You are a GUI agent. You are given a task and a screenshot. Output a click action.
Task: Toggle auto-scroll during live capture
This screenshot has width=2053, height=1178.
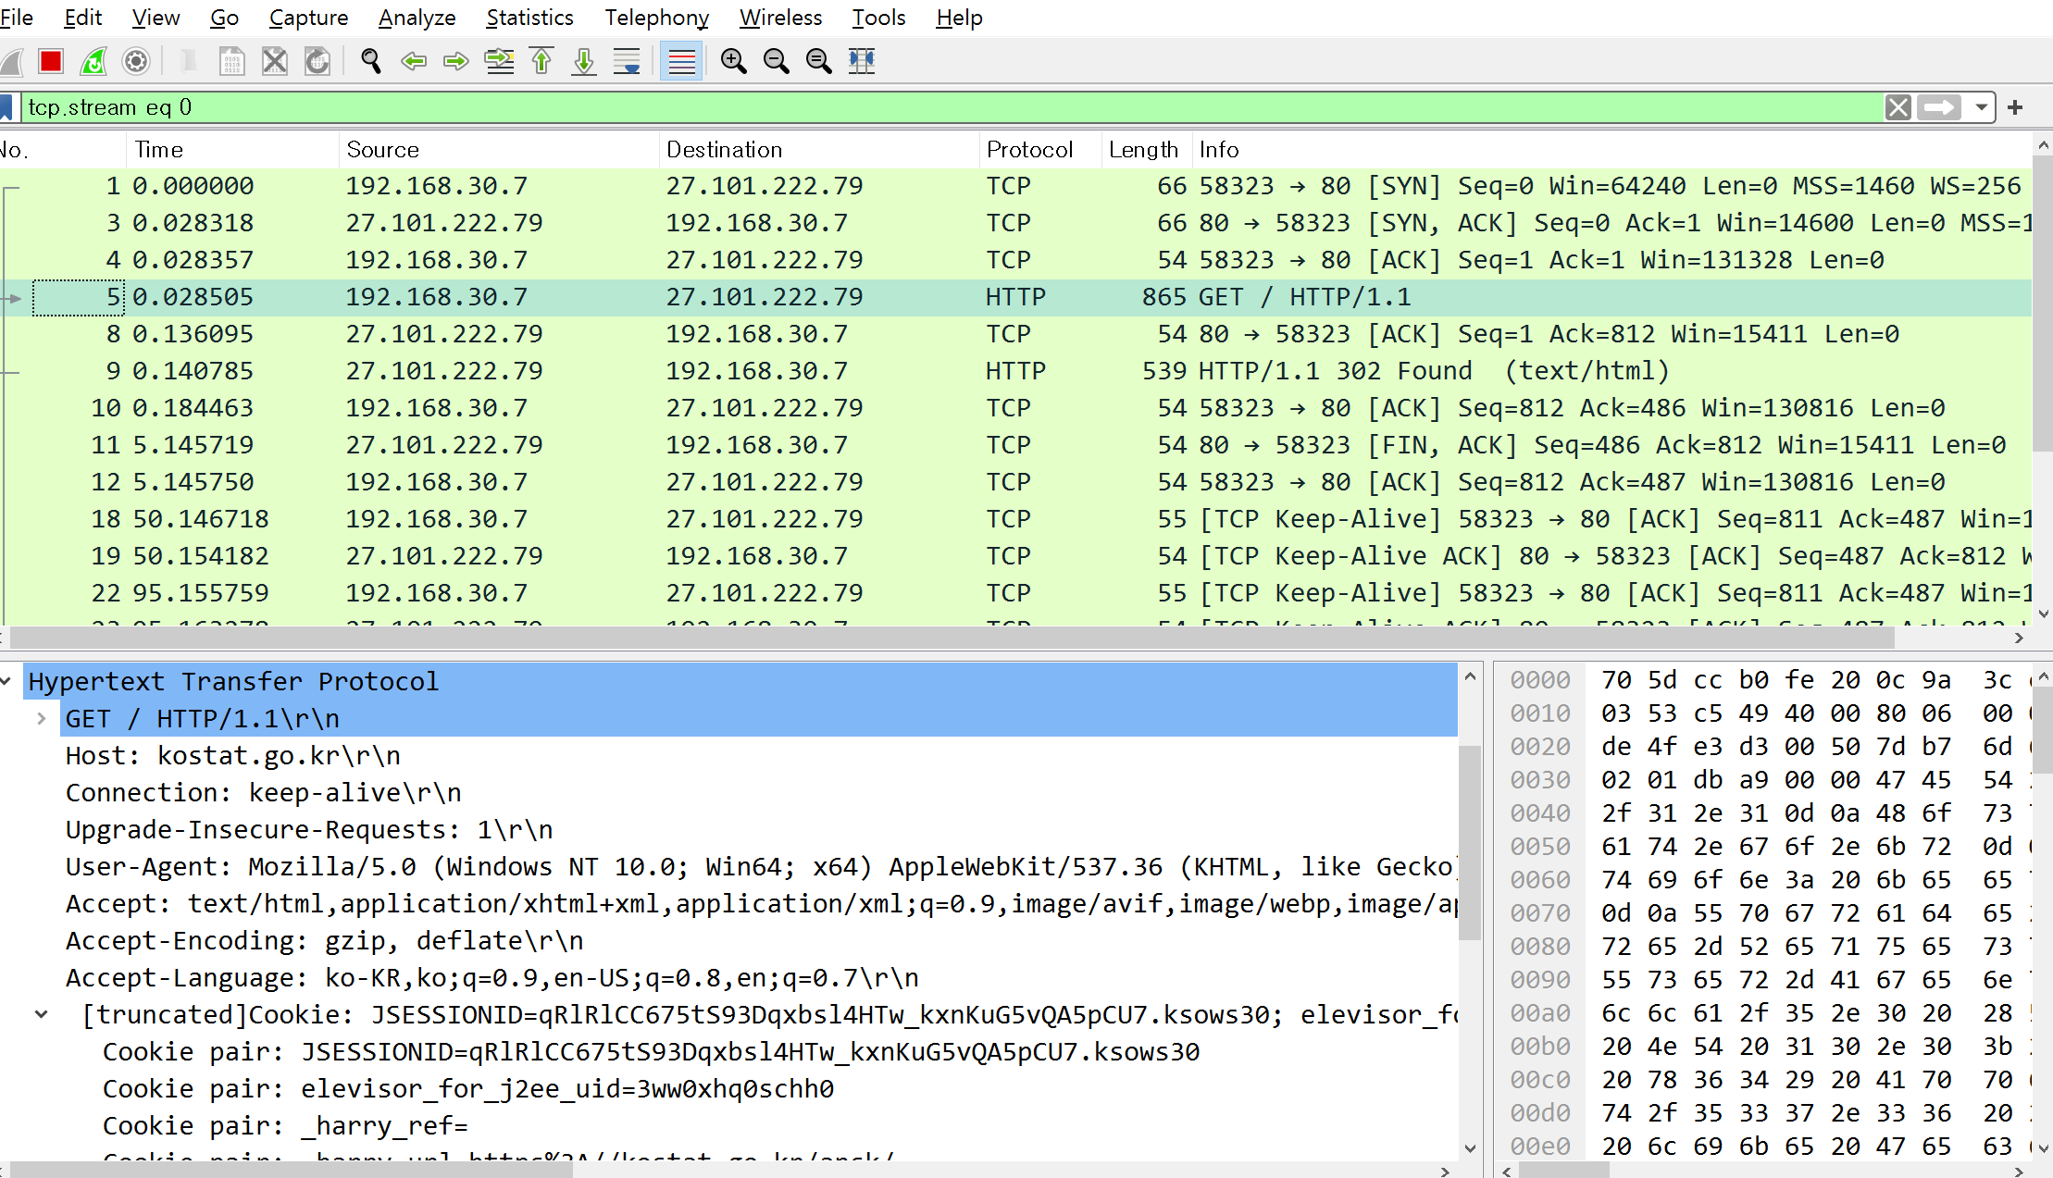[627, 62]
